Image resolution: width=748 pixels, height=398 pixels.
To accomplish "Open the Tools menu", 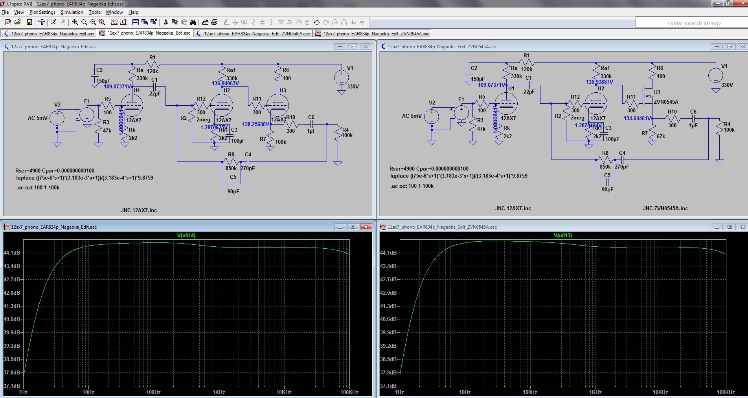I will tap(94, 12).
